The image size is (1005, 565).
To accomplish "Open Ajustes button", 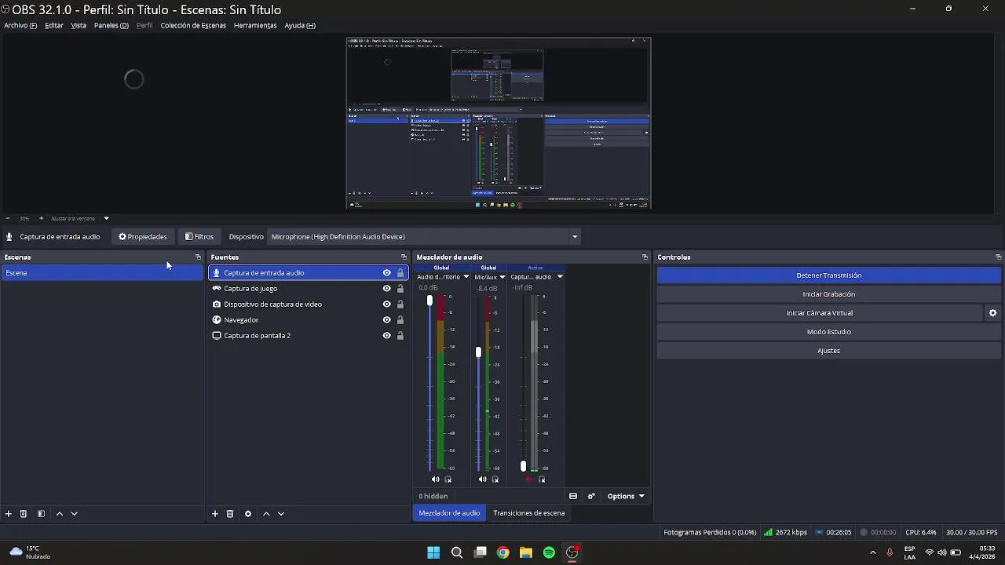I will 828,351.
